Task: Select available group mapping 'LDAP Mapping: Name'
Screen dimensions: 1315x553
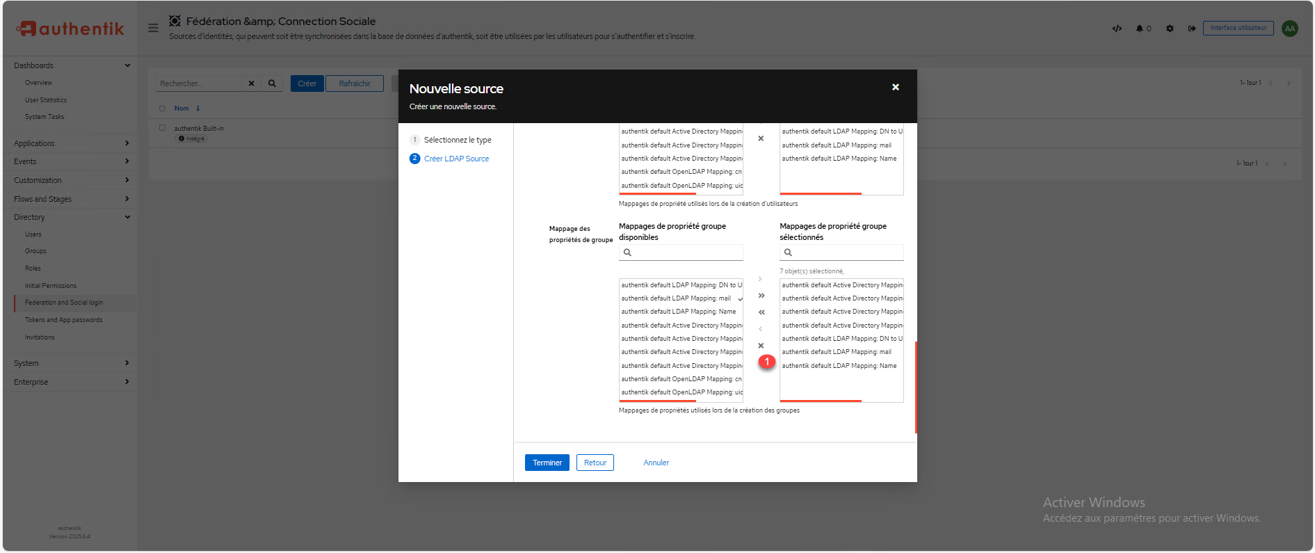Action: tap(679, 312)
